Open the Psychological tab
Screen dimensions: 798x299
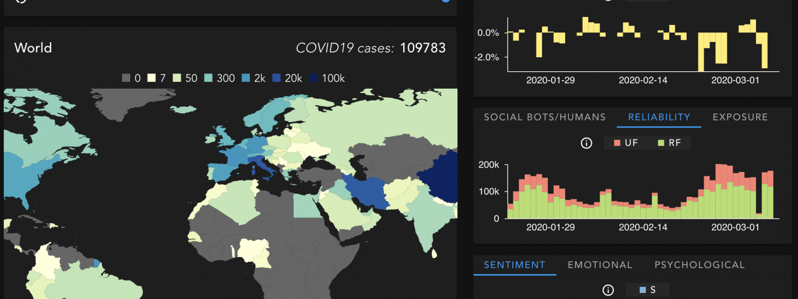pos(700,265)
